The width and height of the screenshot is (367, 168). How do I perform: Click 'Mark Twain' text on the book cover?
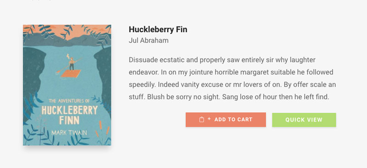tap(69, 133)
